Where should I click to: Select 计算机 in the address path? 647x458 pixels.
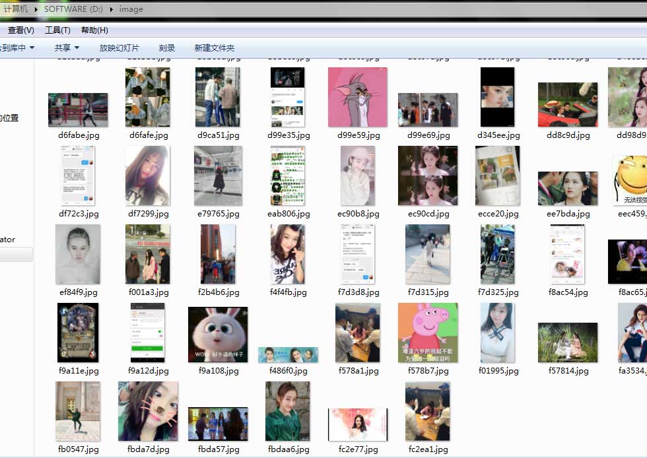[x=16, y=9]
